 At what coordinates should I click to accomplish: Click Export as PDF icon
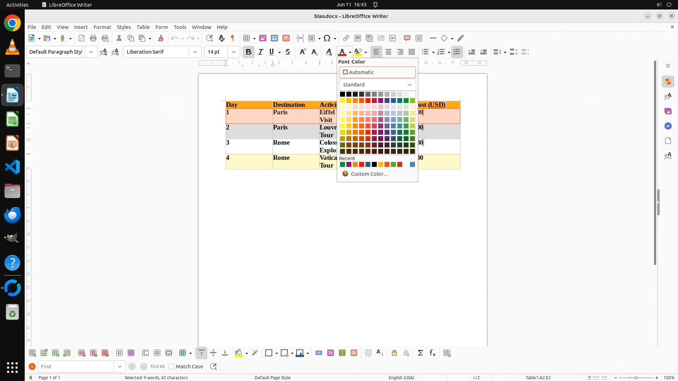(82, 38)
